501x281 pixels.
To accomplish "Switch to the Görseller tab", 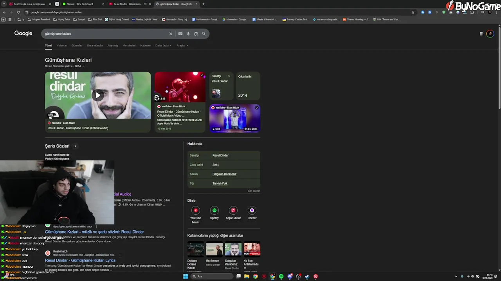I will point(77,45).
